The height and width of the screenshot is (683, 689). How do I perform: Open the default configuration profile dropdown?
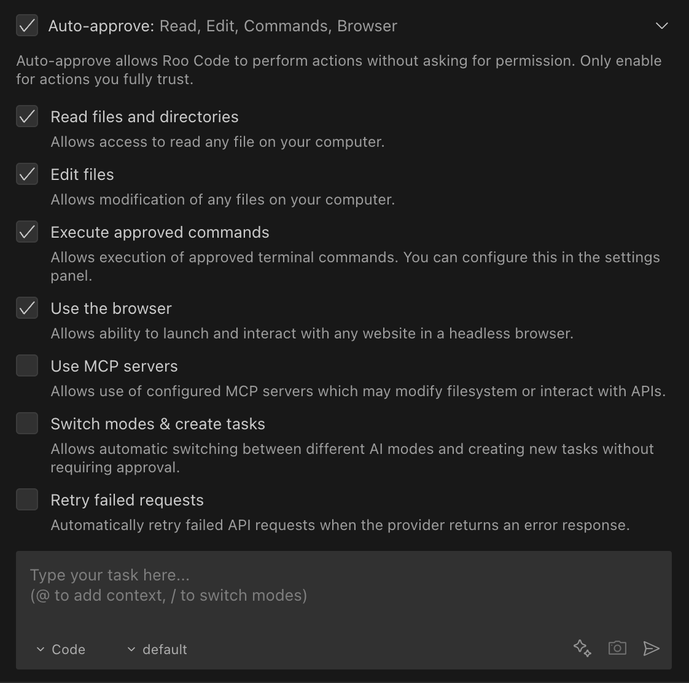(157, 649)
